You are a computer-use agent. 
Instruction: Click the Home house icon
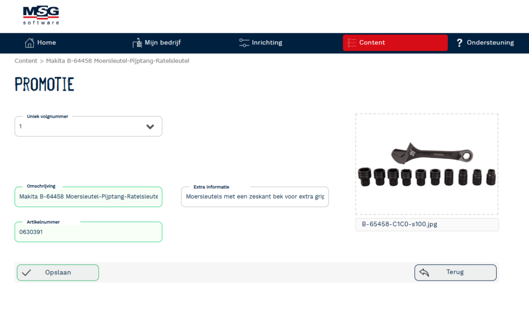[x=29, y=43]
